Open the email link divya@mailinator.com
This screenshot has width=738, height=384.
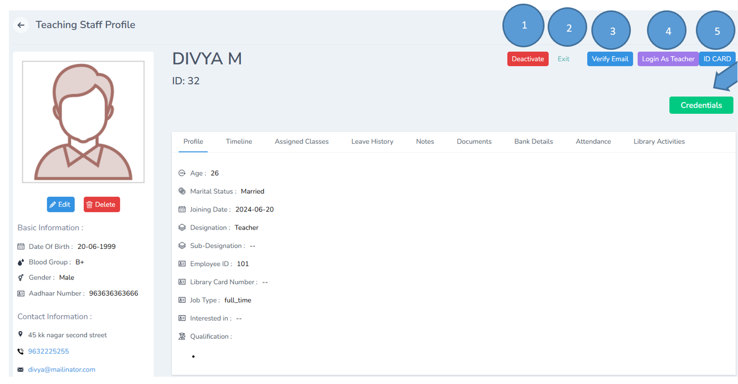pos(62,369)
